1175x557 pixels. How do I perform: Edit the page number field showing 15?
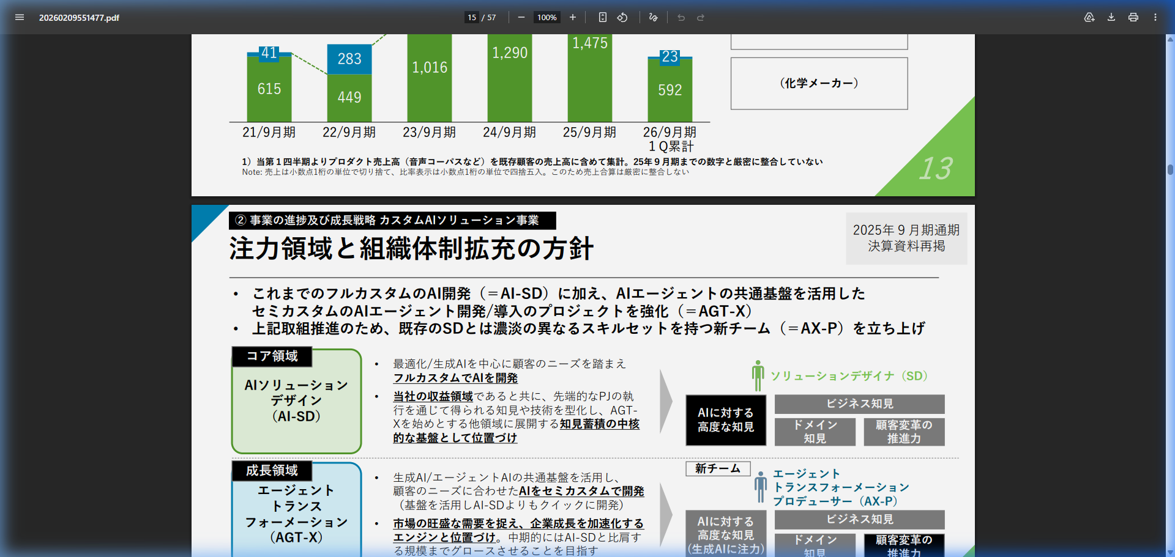click(x=471, y=17)
